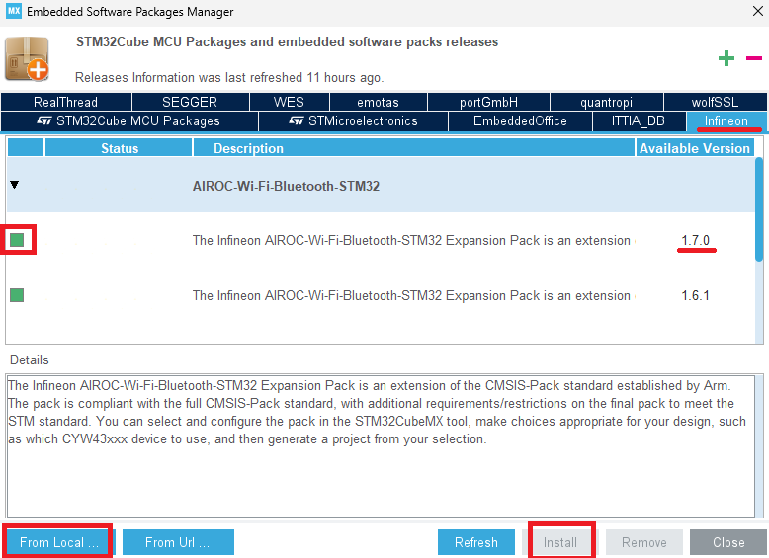Click the MX application logo in title bar
Image resolution: width=769 pixels, height=558 pixels.
click(x=14, y=11)
